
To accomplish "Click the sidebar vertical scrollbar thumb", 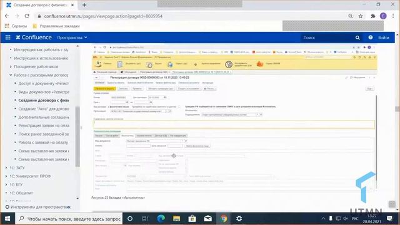I will 77,136.
